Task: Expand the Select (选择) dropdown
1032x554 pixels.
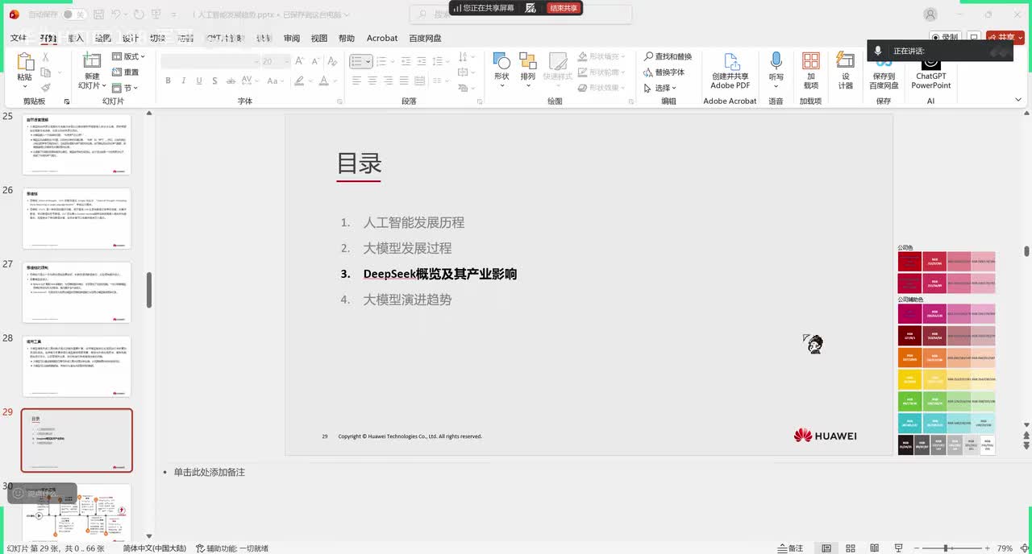Action: click(660, 88)
